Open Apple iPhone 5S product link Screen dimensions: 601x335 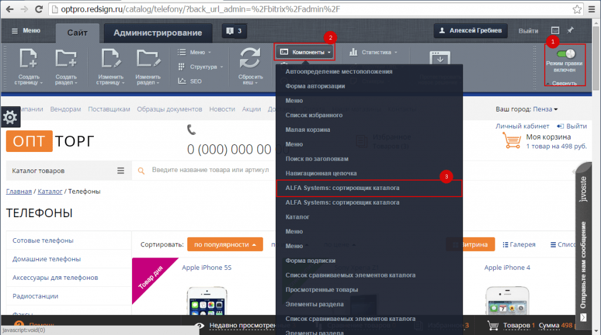coord(207,268)
